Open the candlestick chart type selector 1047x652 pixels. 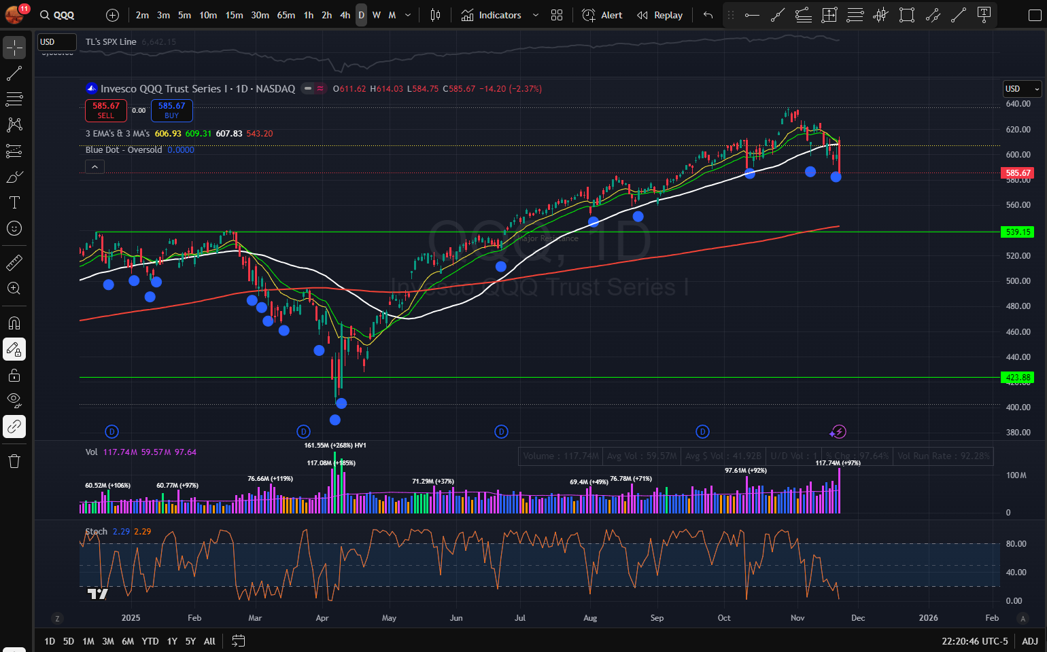coord(436,15)
